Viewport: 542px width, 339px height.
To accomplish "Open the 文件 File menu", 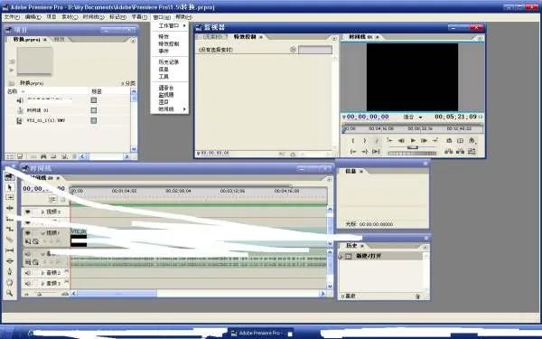I will coord(12,16).
